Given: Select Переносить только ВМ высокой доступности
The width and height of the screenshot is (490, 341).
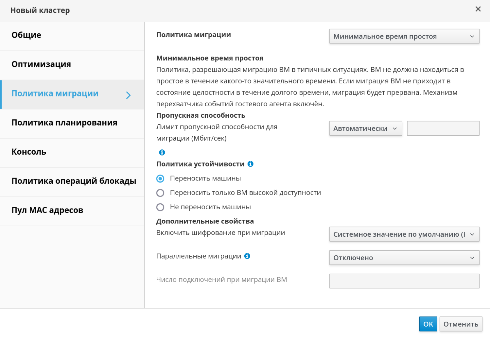Looking at the screenshot, I should pos(160,193).
